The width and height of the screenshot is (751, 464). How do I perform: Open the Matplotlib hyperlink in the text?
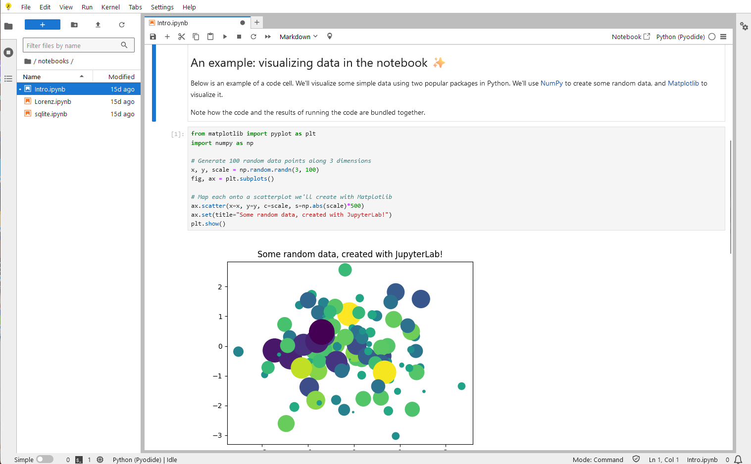tap(683, 83)
